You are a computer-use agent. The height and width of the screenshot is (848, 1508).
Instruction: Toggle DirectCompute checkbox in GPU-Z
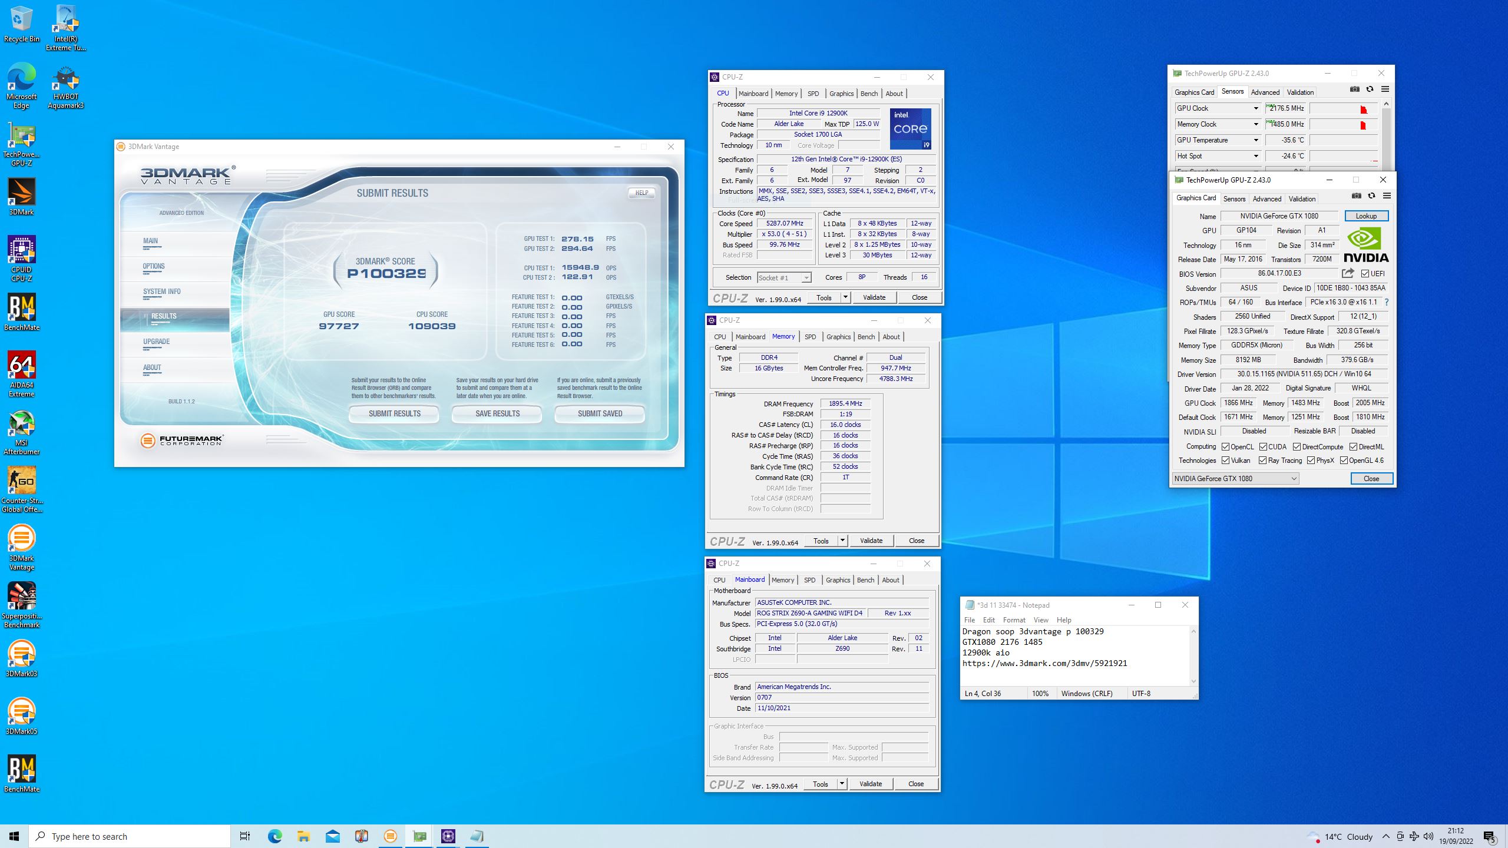1297,447
